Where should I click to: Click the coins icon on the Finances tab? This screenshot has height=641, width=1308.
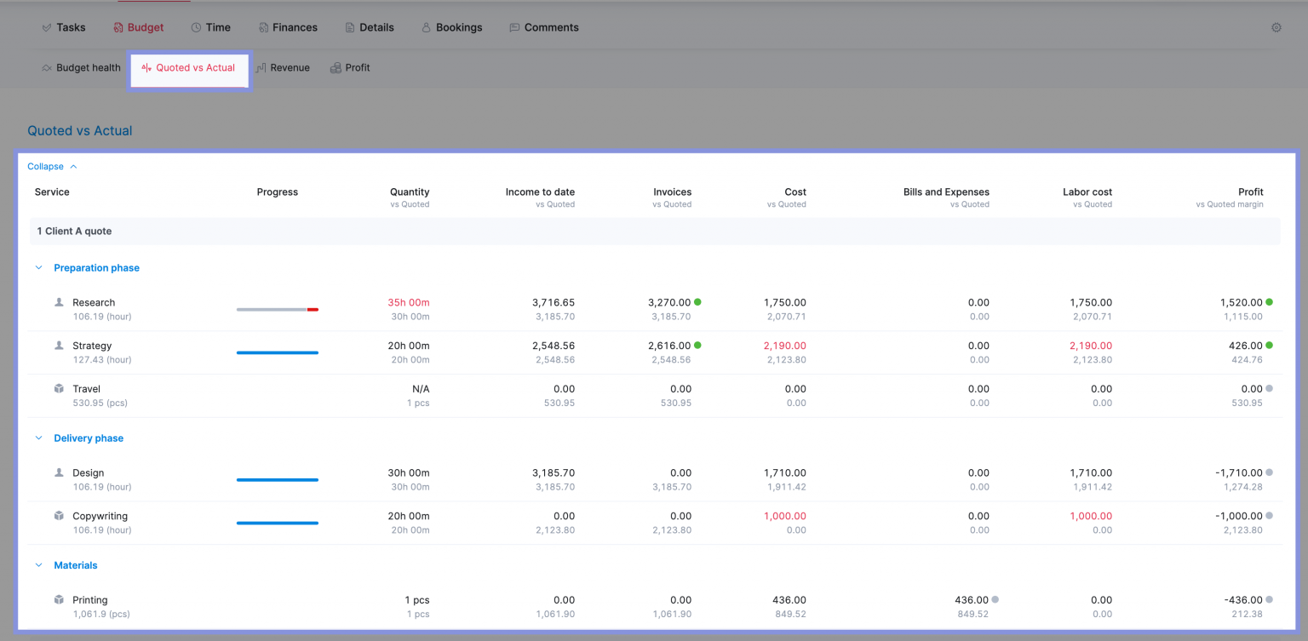265,26
